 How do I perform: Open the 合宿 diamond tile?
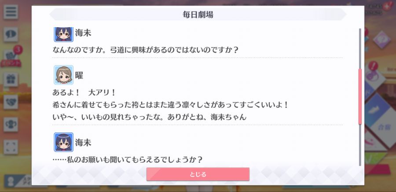[x=384, y=128]
